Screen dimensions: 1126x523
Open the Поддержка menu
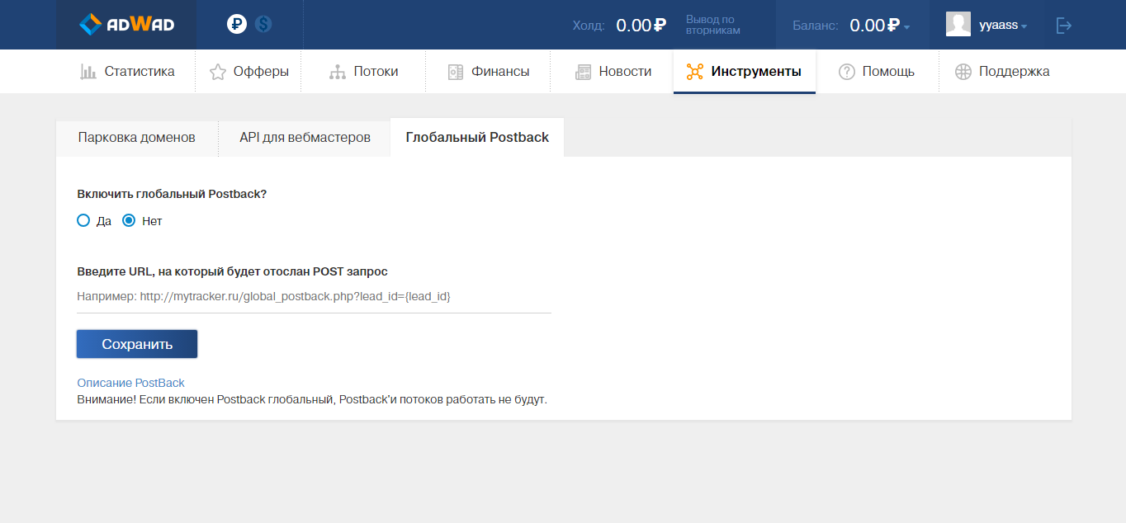point(1002,72)
